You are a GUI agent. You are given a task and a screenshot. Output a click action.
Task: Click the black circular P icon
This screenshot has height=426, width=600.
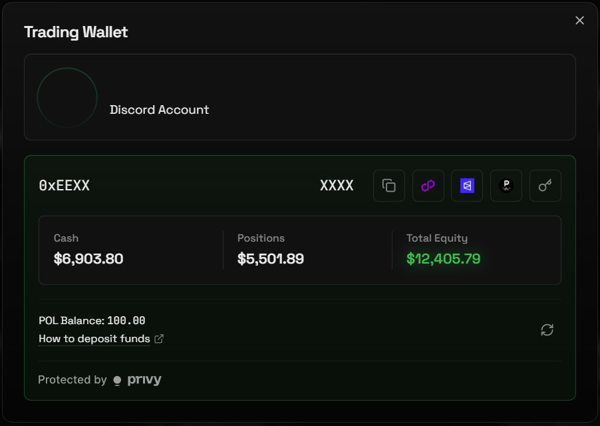click(x=506, y=186)
